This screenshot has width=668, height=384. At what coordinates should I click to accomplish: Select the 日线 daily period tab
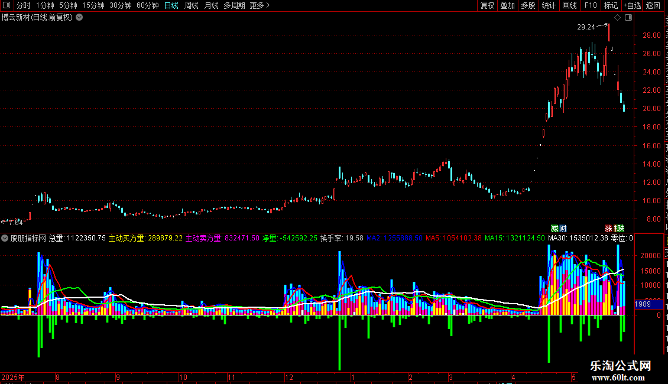tap(171, 5)
